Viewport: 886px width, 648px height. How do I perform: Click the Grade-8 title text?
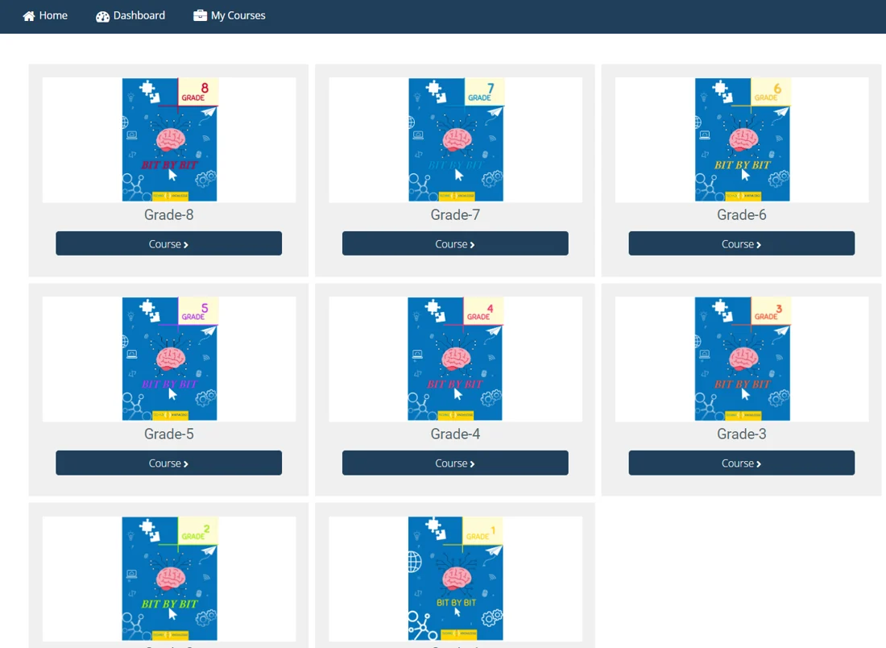point(168,215)
